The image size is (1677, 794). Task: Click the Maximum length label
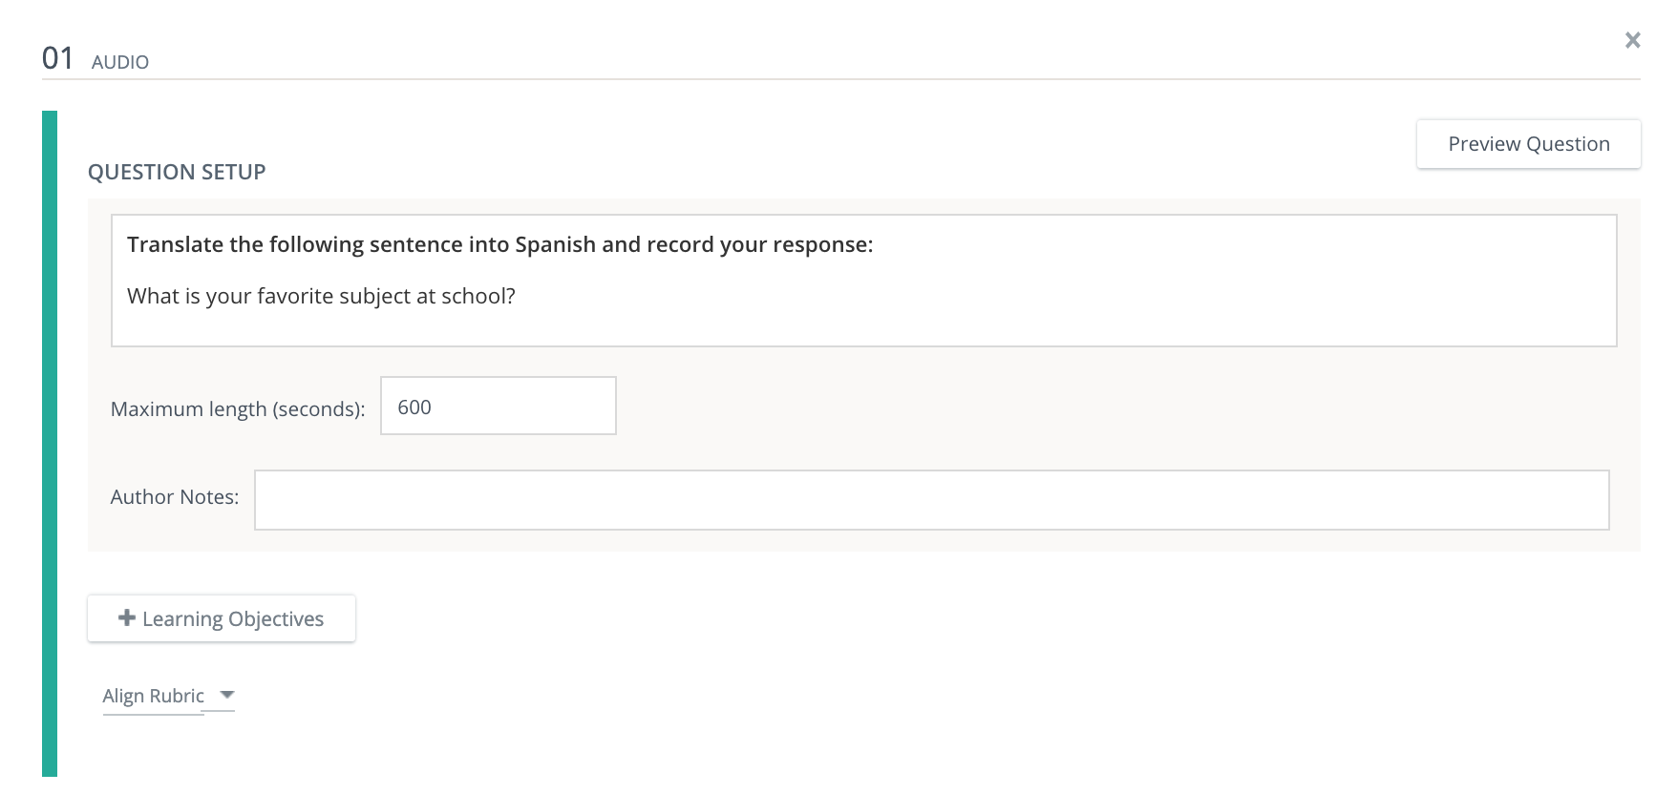237,408
